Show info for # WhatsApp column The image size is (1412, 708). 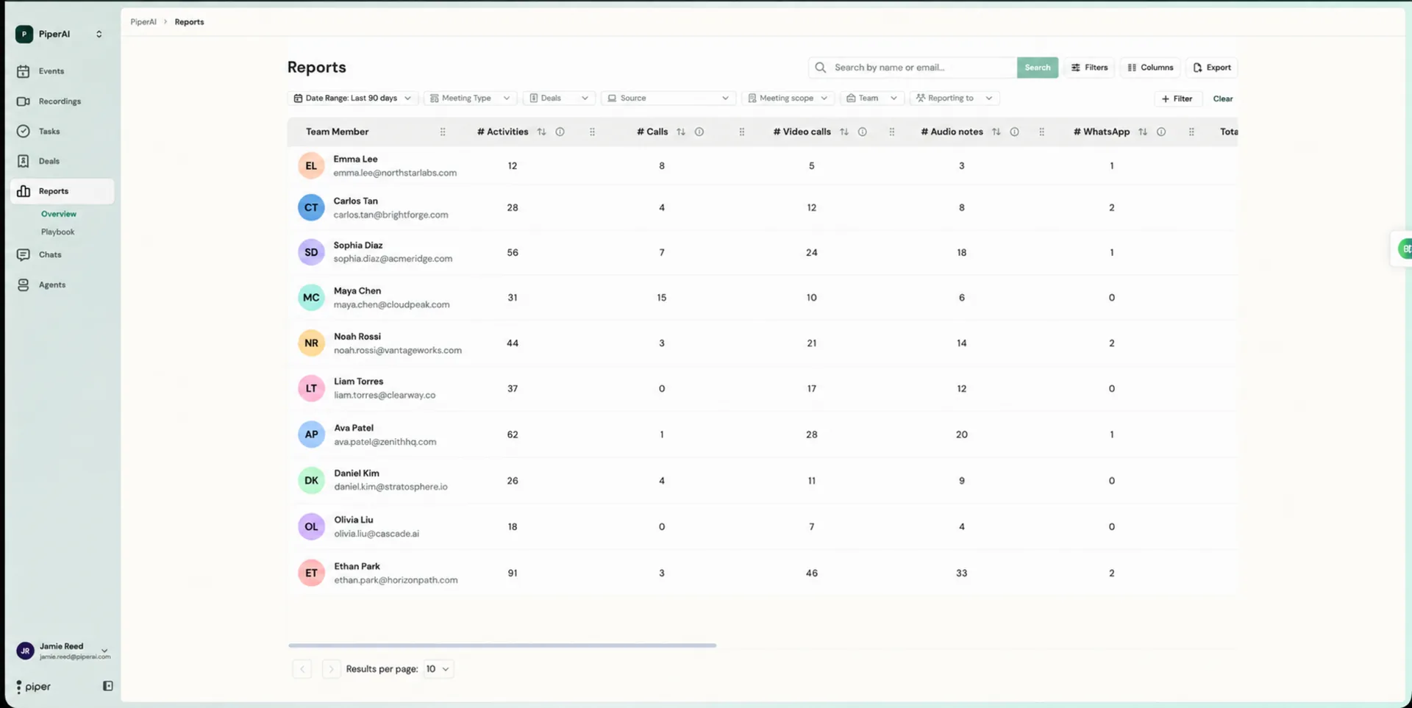pyautogui.click(x=1161, y=132)
